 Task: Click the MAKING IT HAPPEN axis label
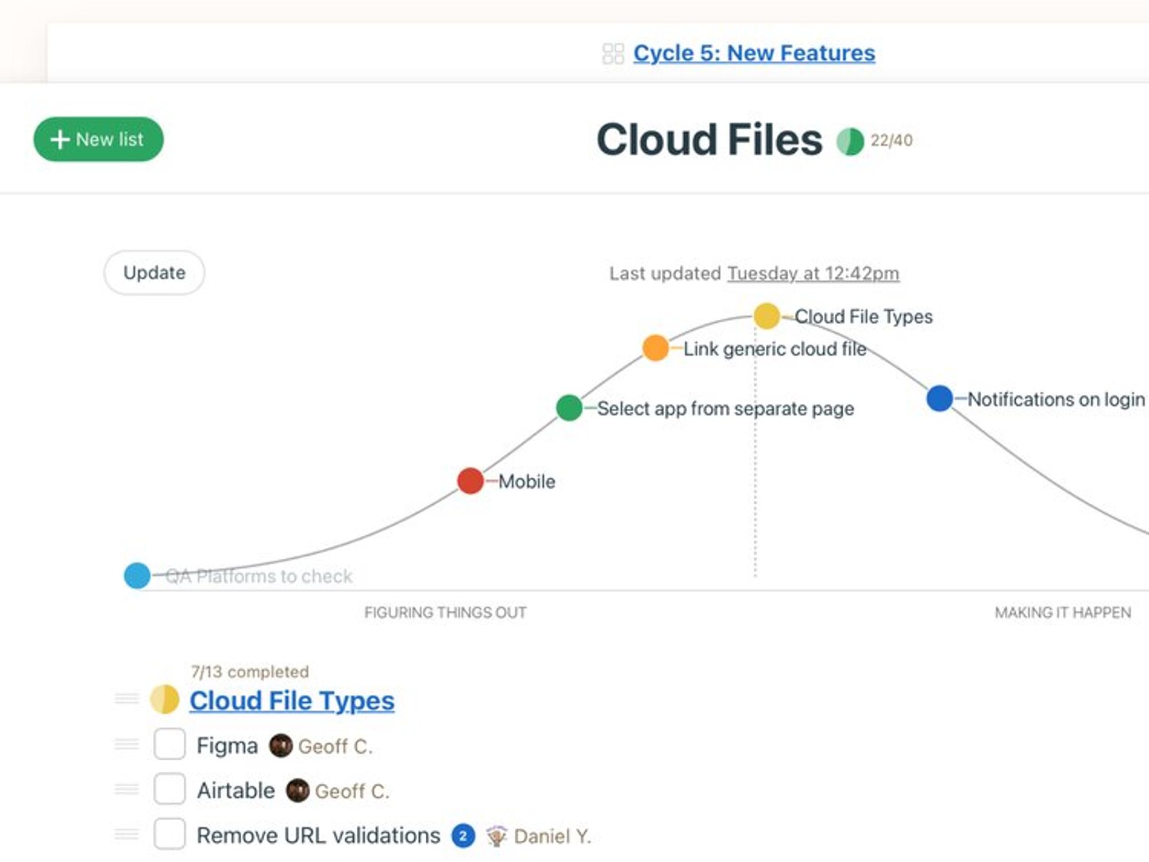[x=1063, y=613]
